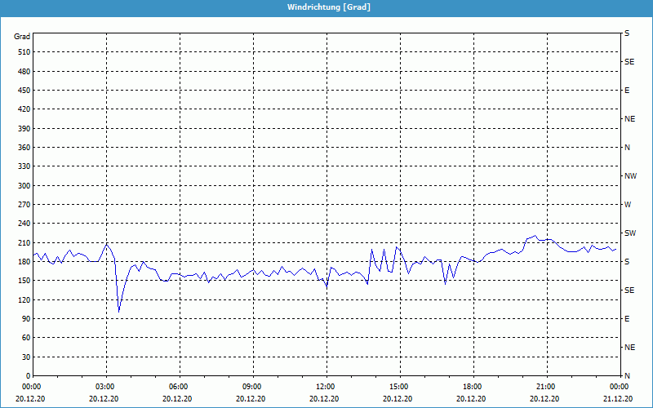Click the 03:00 time axis label
This screenshot has width=653, height=408.
[105, 387]
